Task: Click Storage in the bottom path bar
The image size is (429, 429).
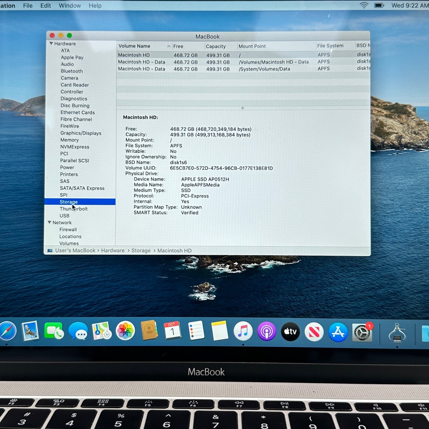Action: point(141,251)
